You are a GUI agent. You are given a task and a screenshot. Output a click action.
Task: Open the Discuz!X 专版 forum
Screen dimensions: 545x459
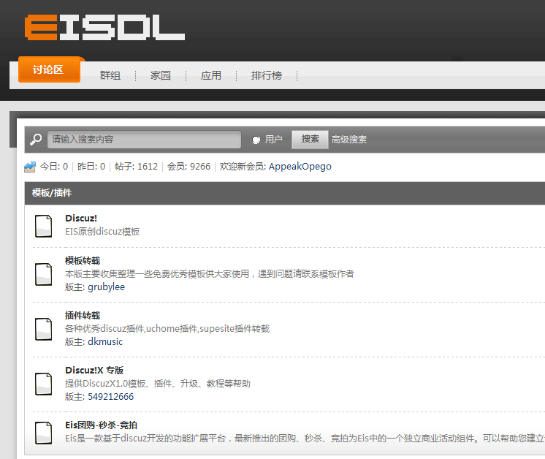point(94,371)
